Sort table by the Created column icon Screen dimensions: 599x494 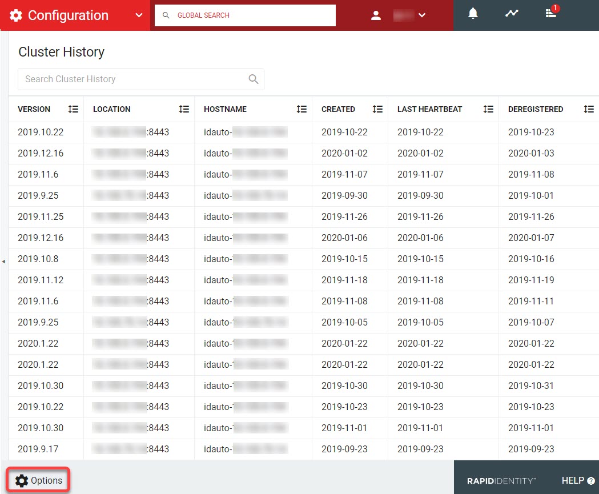click(377, 109)
